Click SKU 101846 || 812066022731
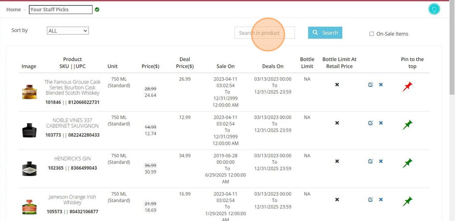This screenshot has width=455, height=221. tap(73, 102)
